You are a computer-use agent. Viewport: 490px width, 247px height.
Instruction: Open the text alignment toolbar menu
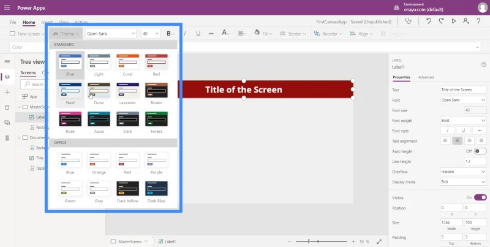point(242,34)
